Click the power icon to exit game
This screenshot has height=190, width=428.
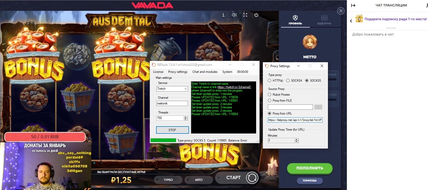tap(256, 15)
